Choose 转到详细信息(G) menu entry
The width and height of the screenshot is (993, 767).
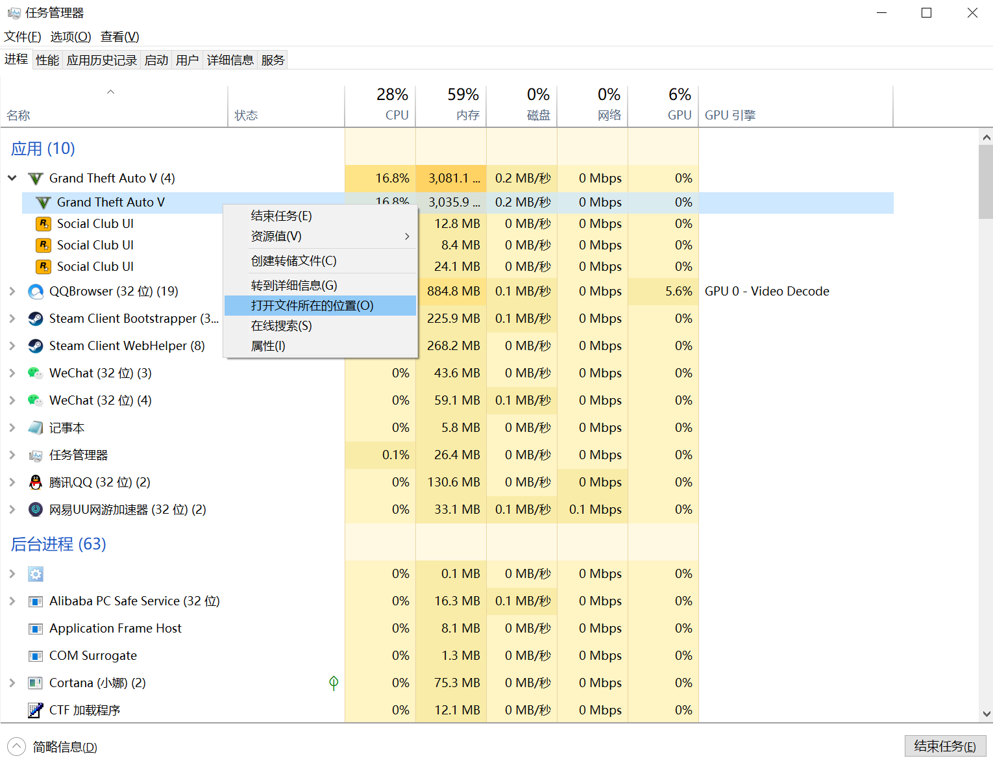coord(320,286)
